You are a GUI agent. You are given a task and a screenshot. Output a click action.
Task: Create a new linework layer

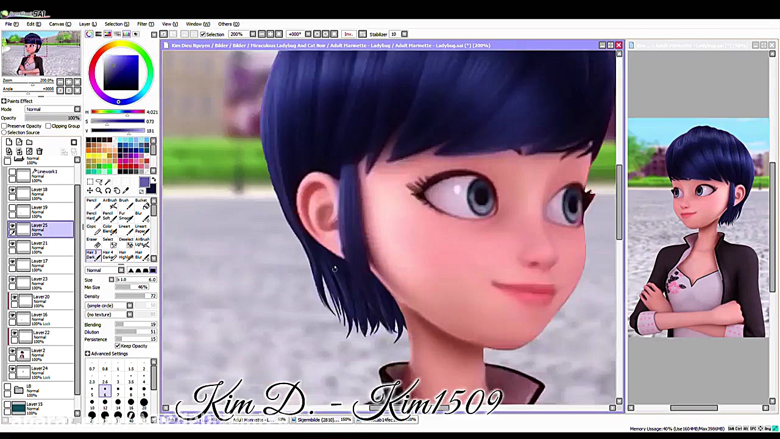click(19, 142)
